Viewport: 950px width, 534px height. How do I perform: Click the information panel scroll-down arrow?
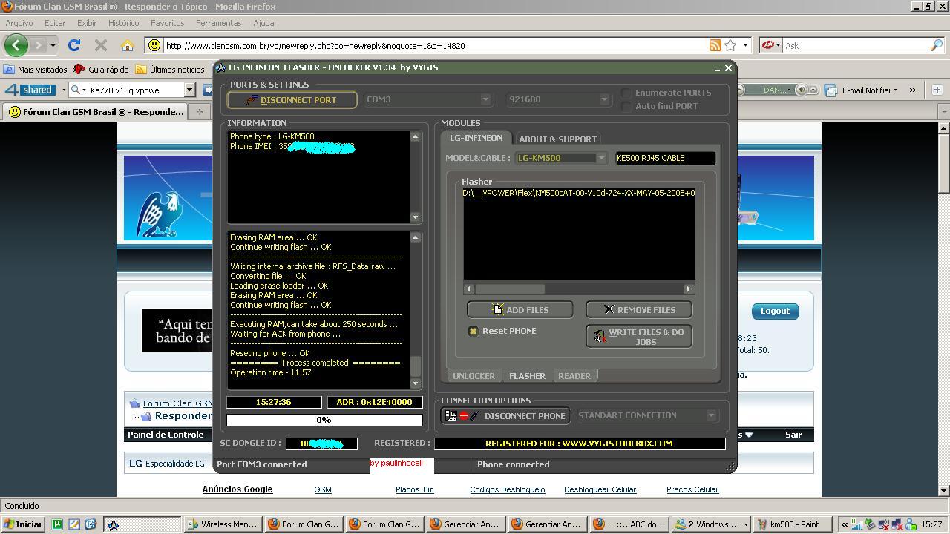415,217
